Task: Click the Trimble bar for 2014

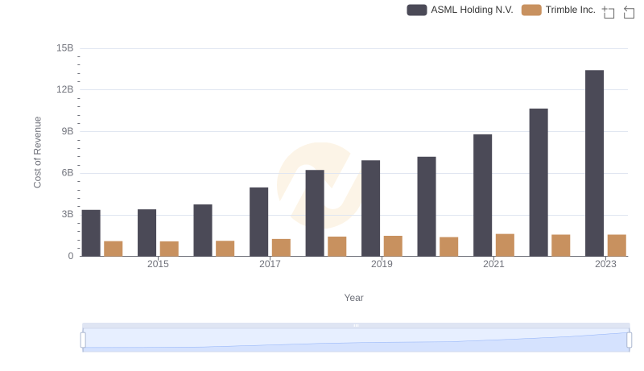Action: click(x=114, y=249)
